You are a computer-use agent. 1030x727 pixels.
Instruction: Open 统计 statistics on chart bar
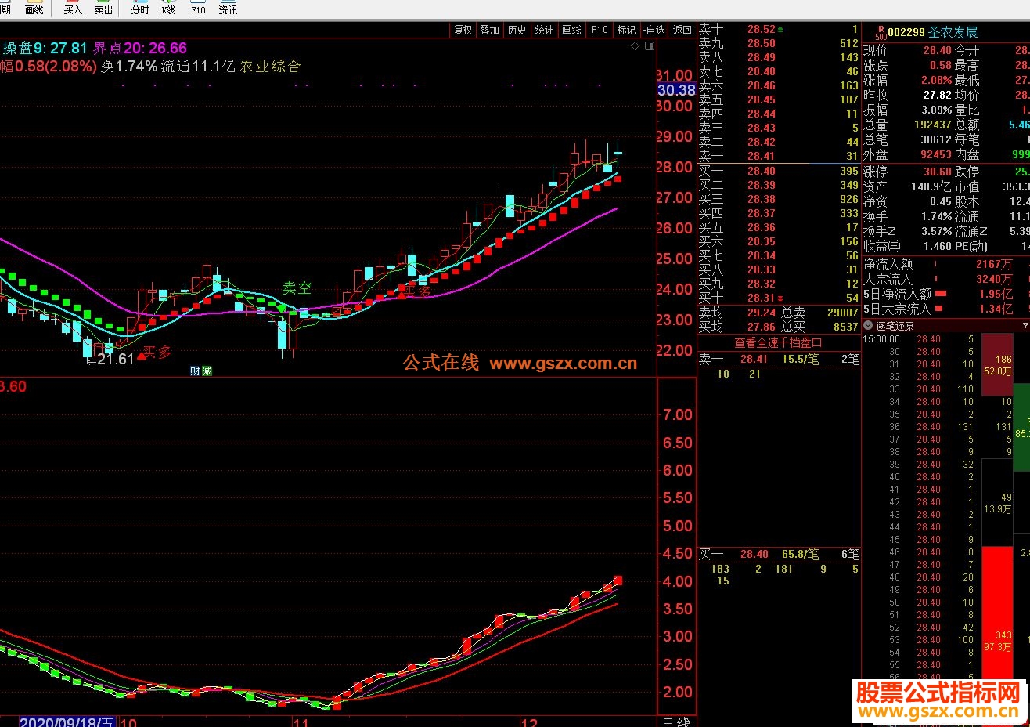point(545,30)
